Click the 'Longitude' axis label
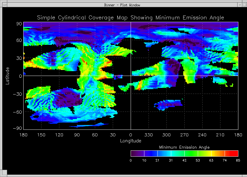 pos(131,141)
